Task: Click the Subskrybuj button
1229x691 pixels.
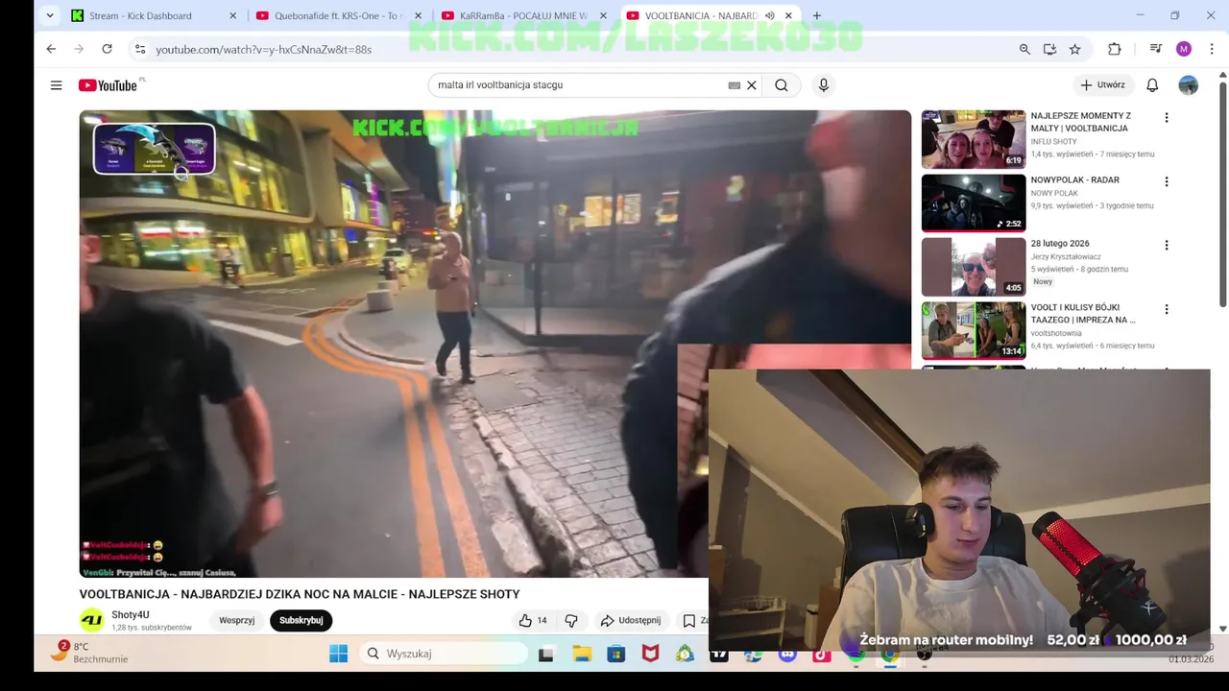Action: click(x=301, y=621)
